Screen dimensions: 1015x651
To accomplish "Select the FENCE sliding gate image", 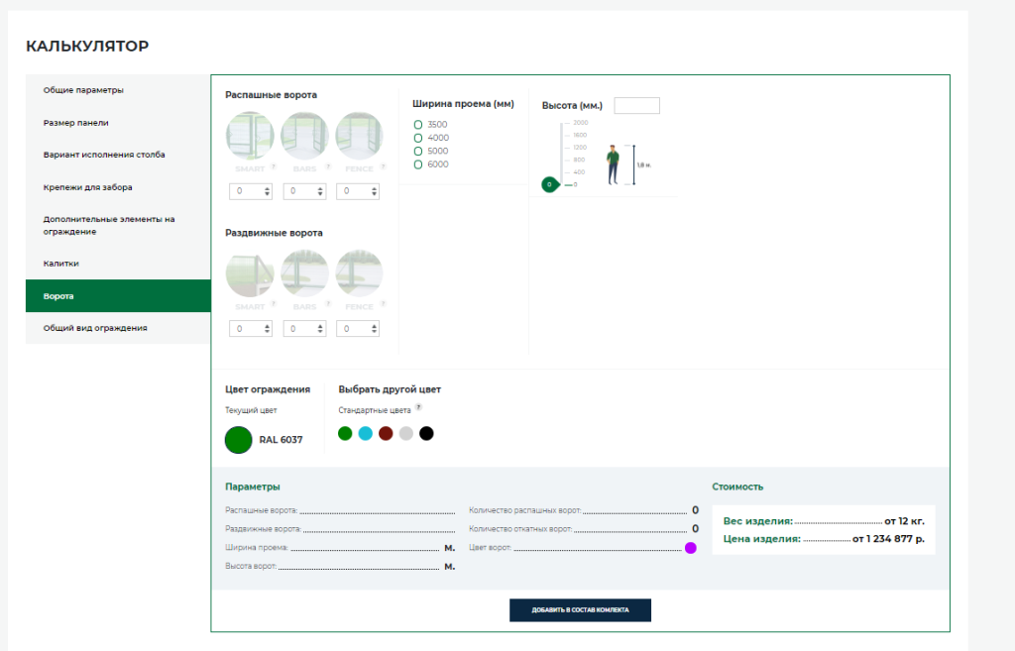I will click(359, 273).
